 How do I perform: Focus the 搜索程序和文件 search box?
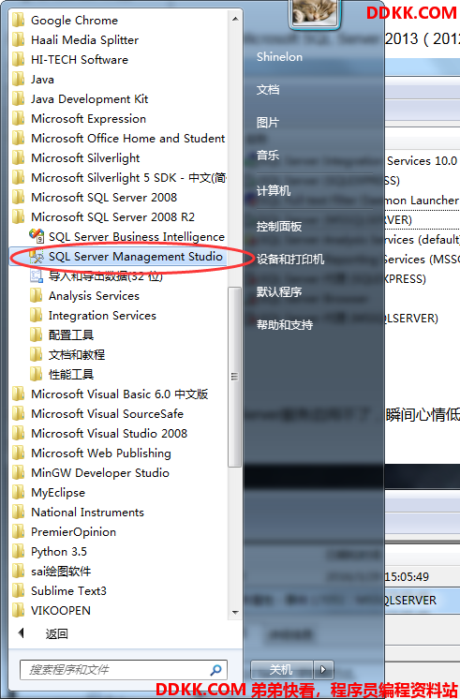click(x=124, y=670)
